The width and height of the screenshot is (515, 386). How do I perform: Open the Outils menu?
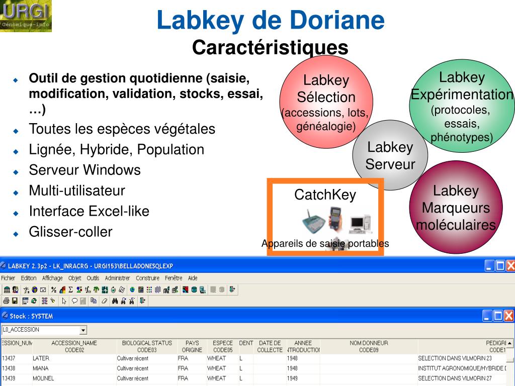(x=93, y=278)
